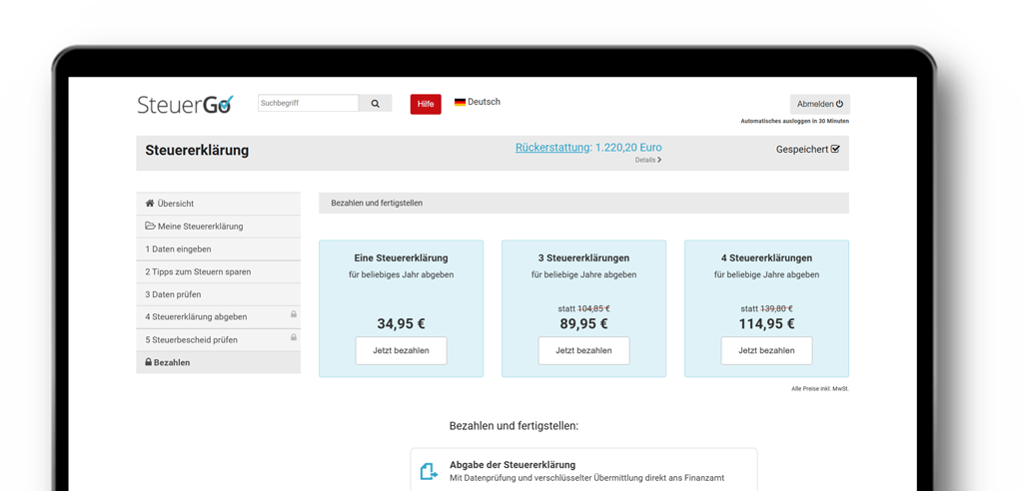Click the Bezahlen und fertigstellen header bar
The height and width of the screenshot is (491, 1023).
point(583,203)
